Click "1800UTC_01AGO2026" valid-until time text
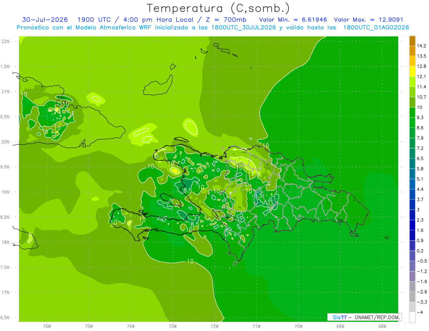 pos(376,27)
